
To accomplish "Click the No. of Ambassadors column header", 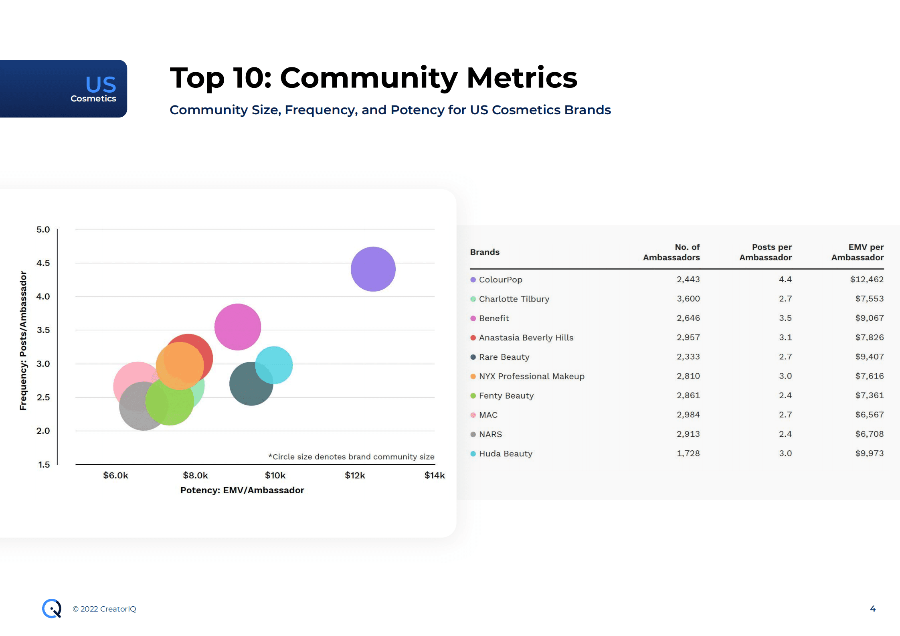I will point(671,252).
